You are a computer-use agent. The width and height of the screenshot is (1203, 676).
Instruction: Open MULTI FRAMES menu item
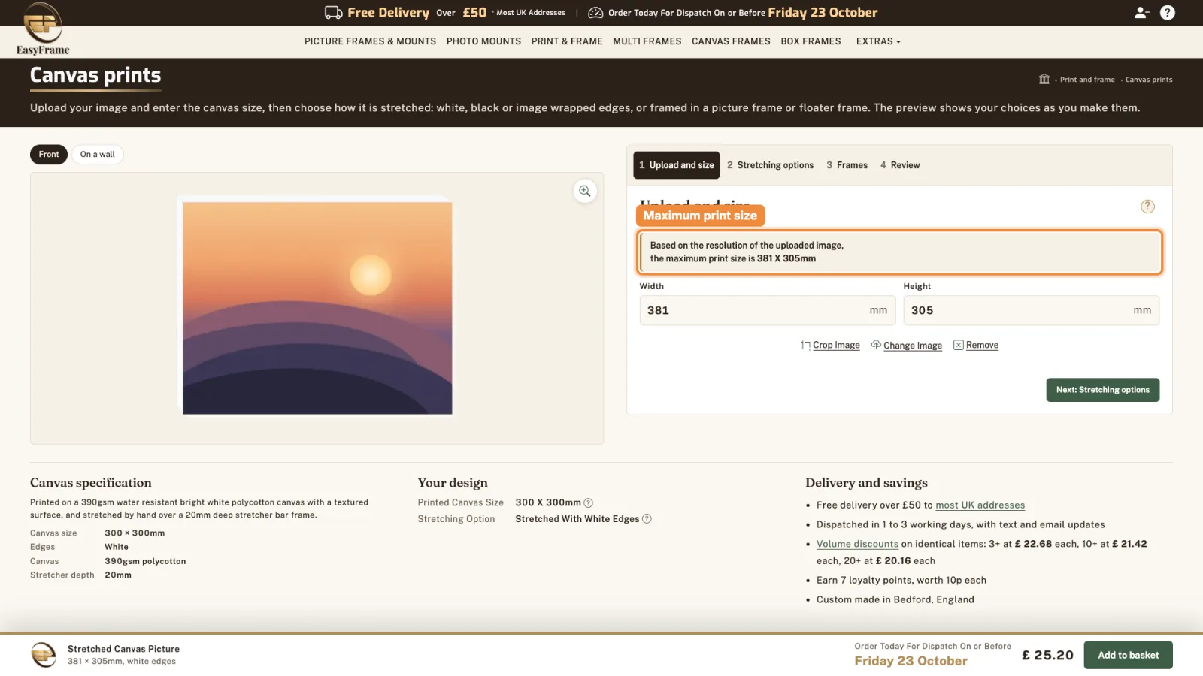coord(647,41)
